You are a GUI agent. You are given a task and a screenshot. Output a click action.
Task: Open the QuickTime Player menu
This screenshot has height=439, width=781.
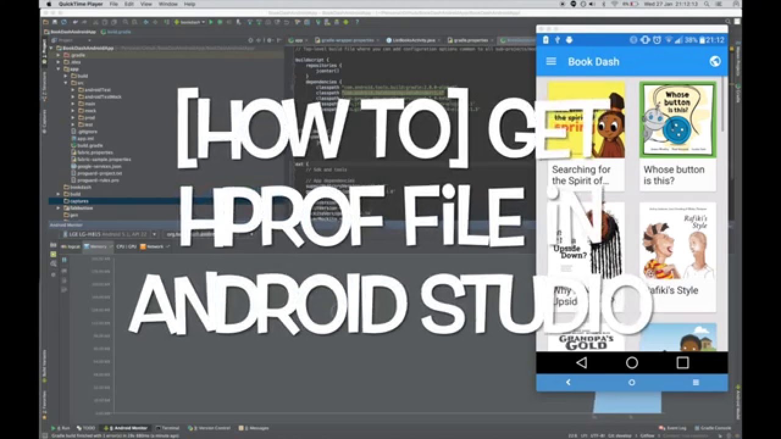(x=79, y=4)
